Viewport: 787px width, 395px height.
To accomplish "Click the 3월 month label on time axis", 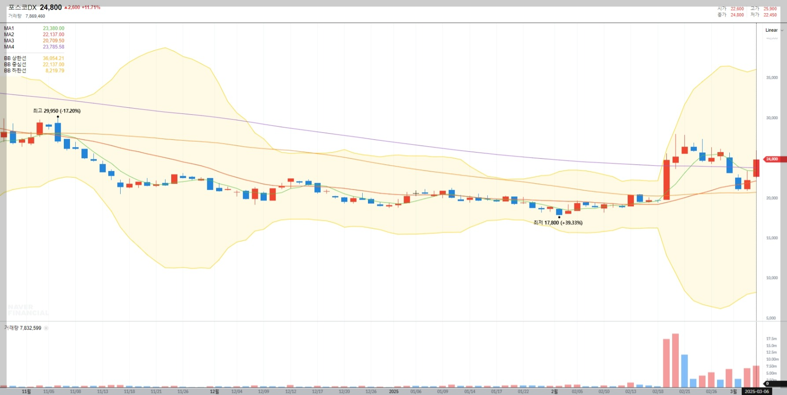I will click(733, 391).
